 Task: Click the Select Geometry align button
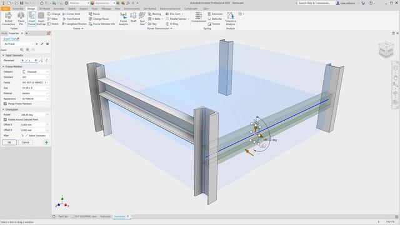click(35, 136)
